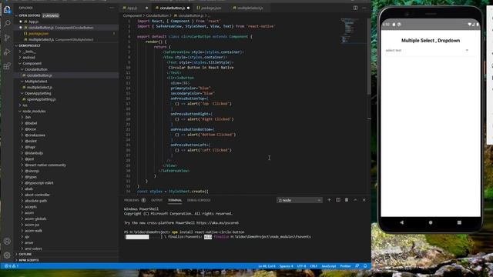
Task: Tap the Android emulator home button
Action: tap(431, 222)
